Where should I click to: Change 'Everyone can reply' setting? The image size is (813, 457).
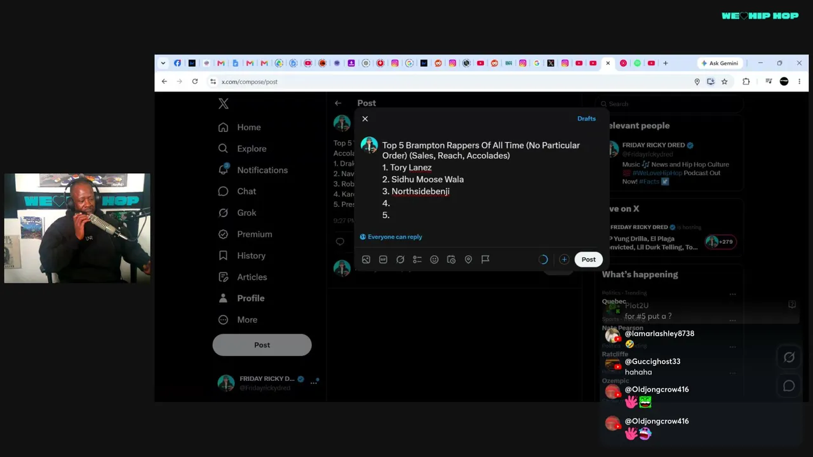(391, 237)
